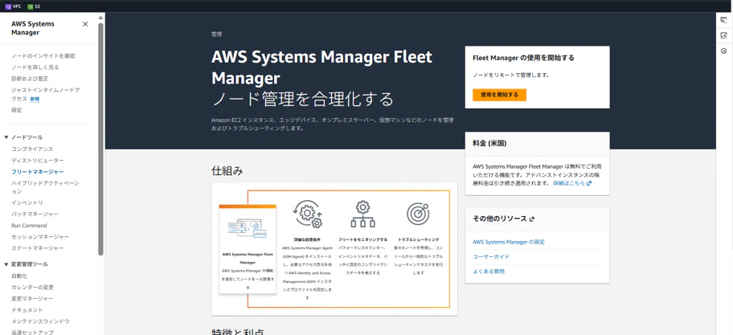Click the ノード管理を合理化する subtitle
This screenshot has height=335, width=733.
302,100
